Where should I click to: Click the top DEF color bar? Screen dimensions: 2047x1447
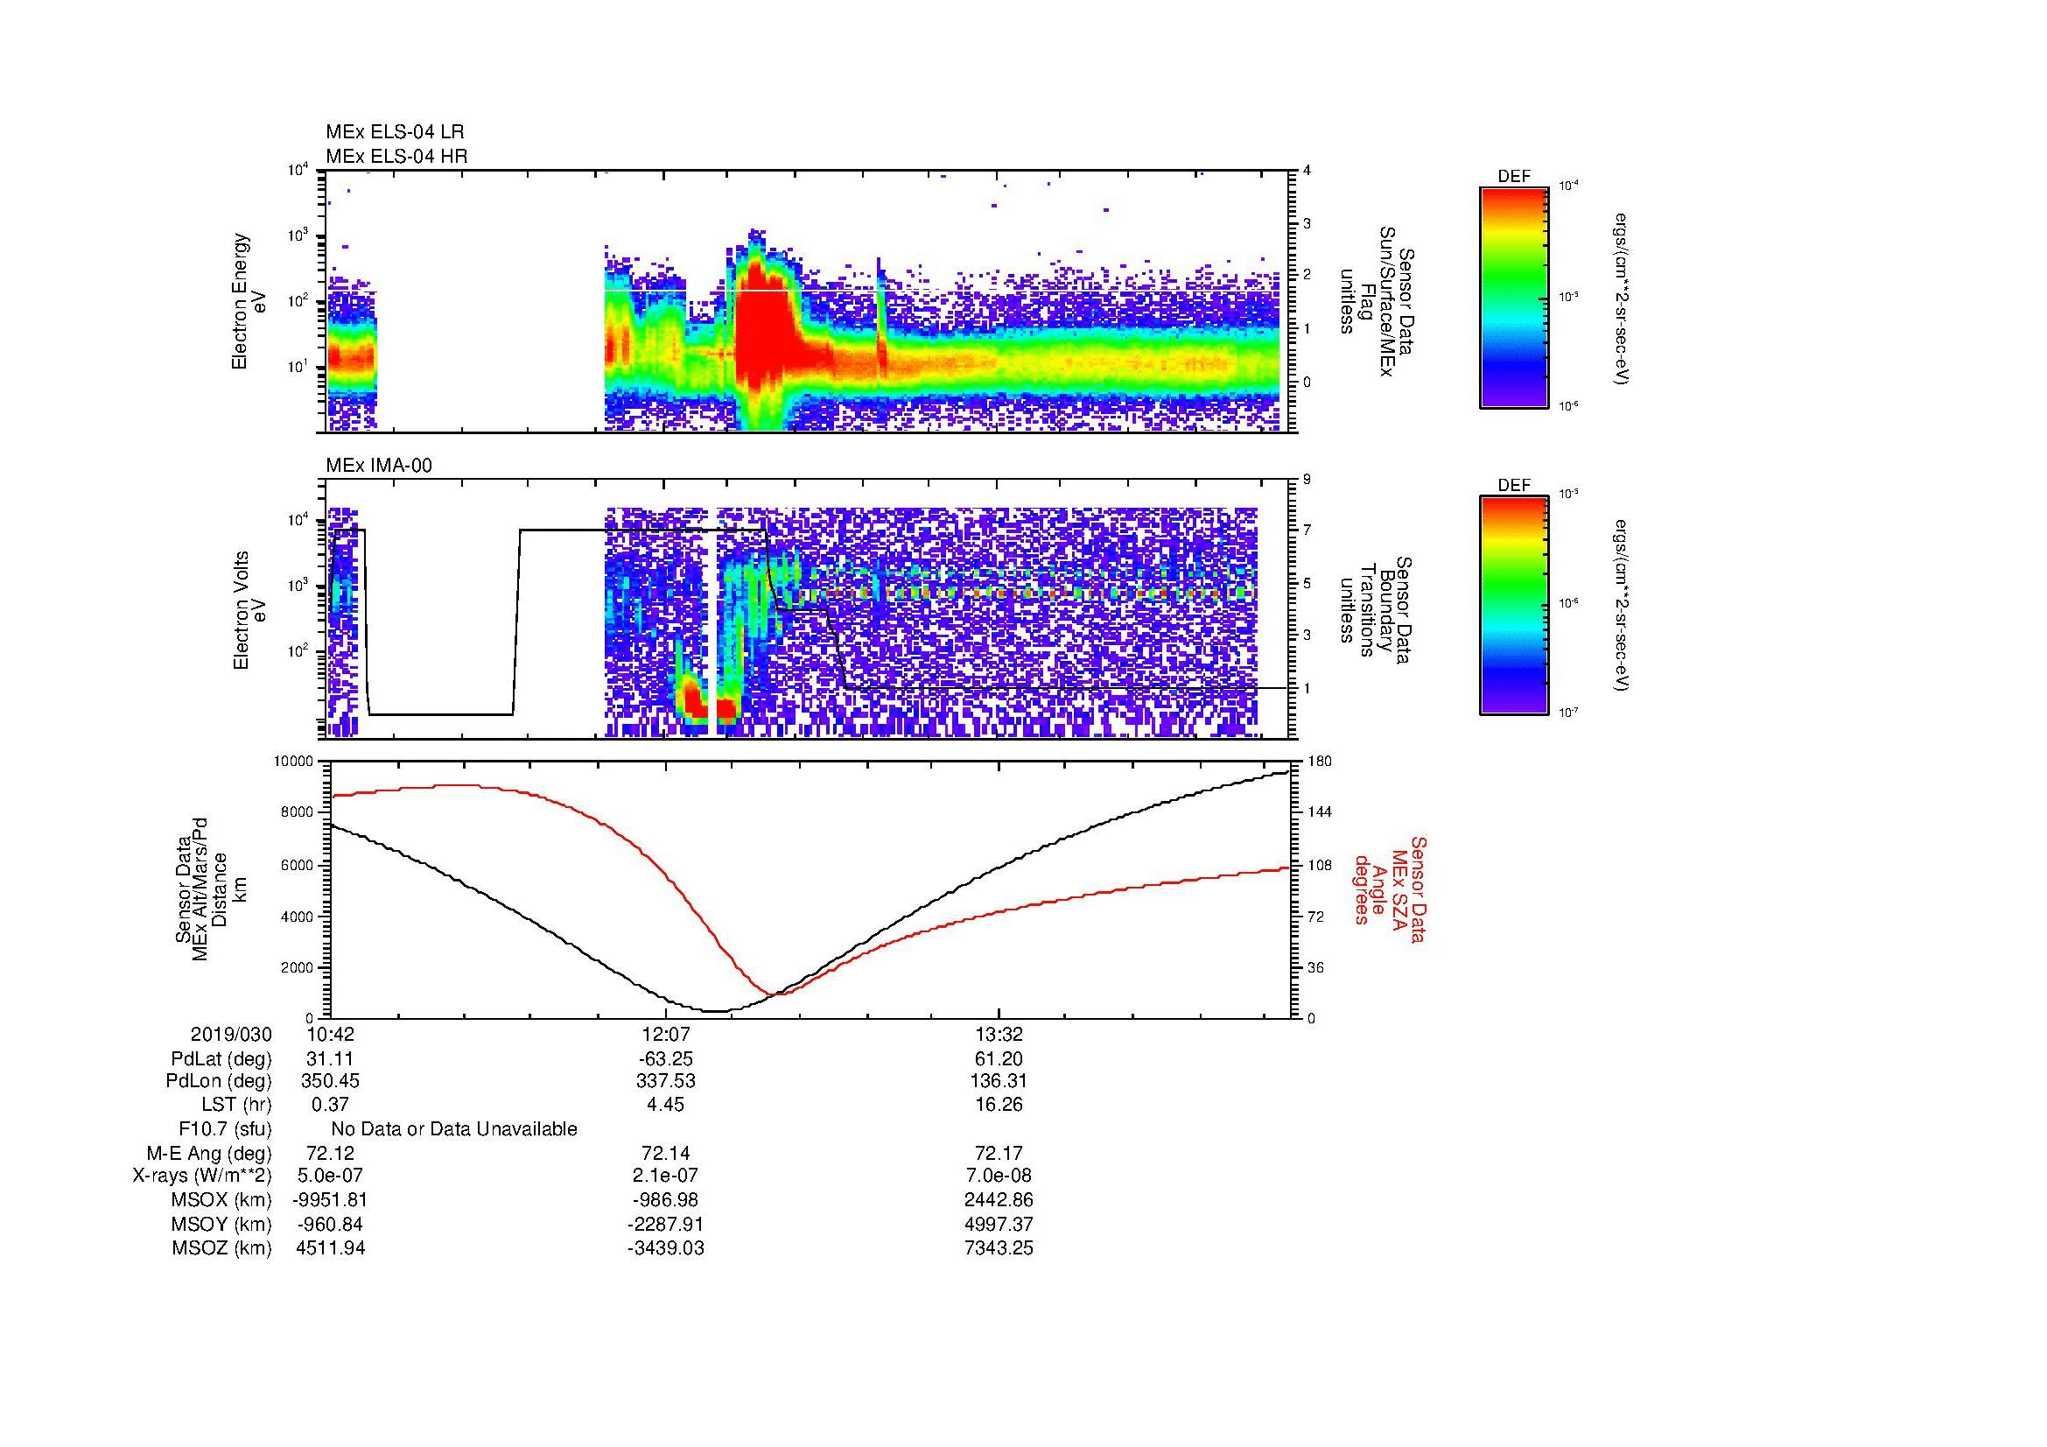point(1513,297)
